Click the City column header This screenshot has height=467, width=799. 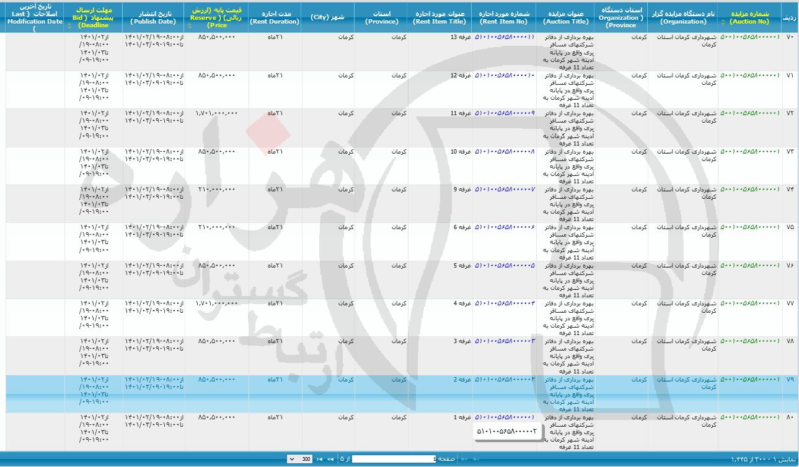(328, 17)
